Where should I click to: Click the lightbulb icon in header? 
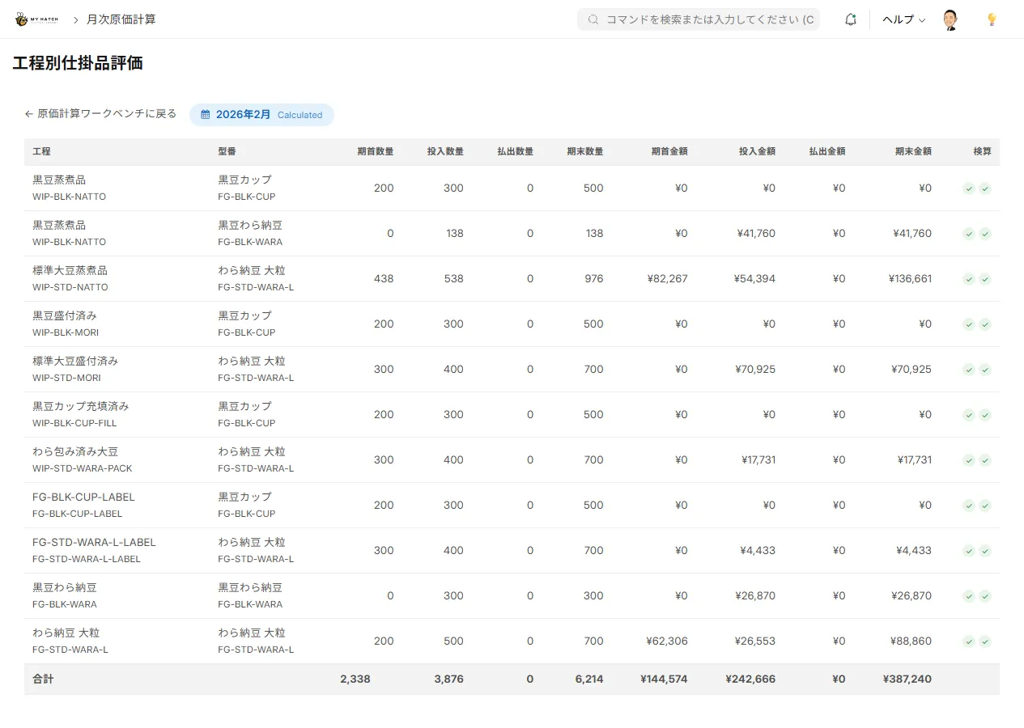pyautogui.click(x=992, y=19)
